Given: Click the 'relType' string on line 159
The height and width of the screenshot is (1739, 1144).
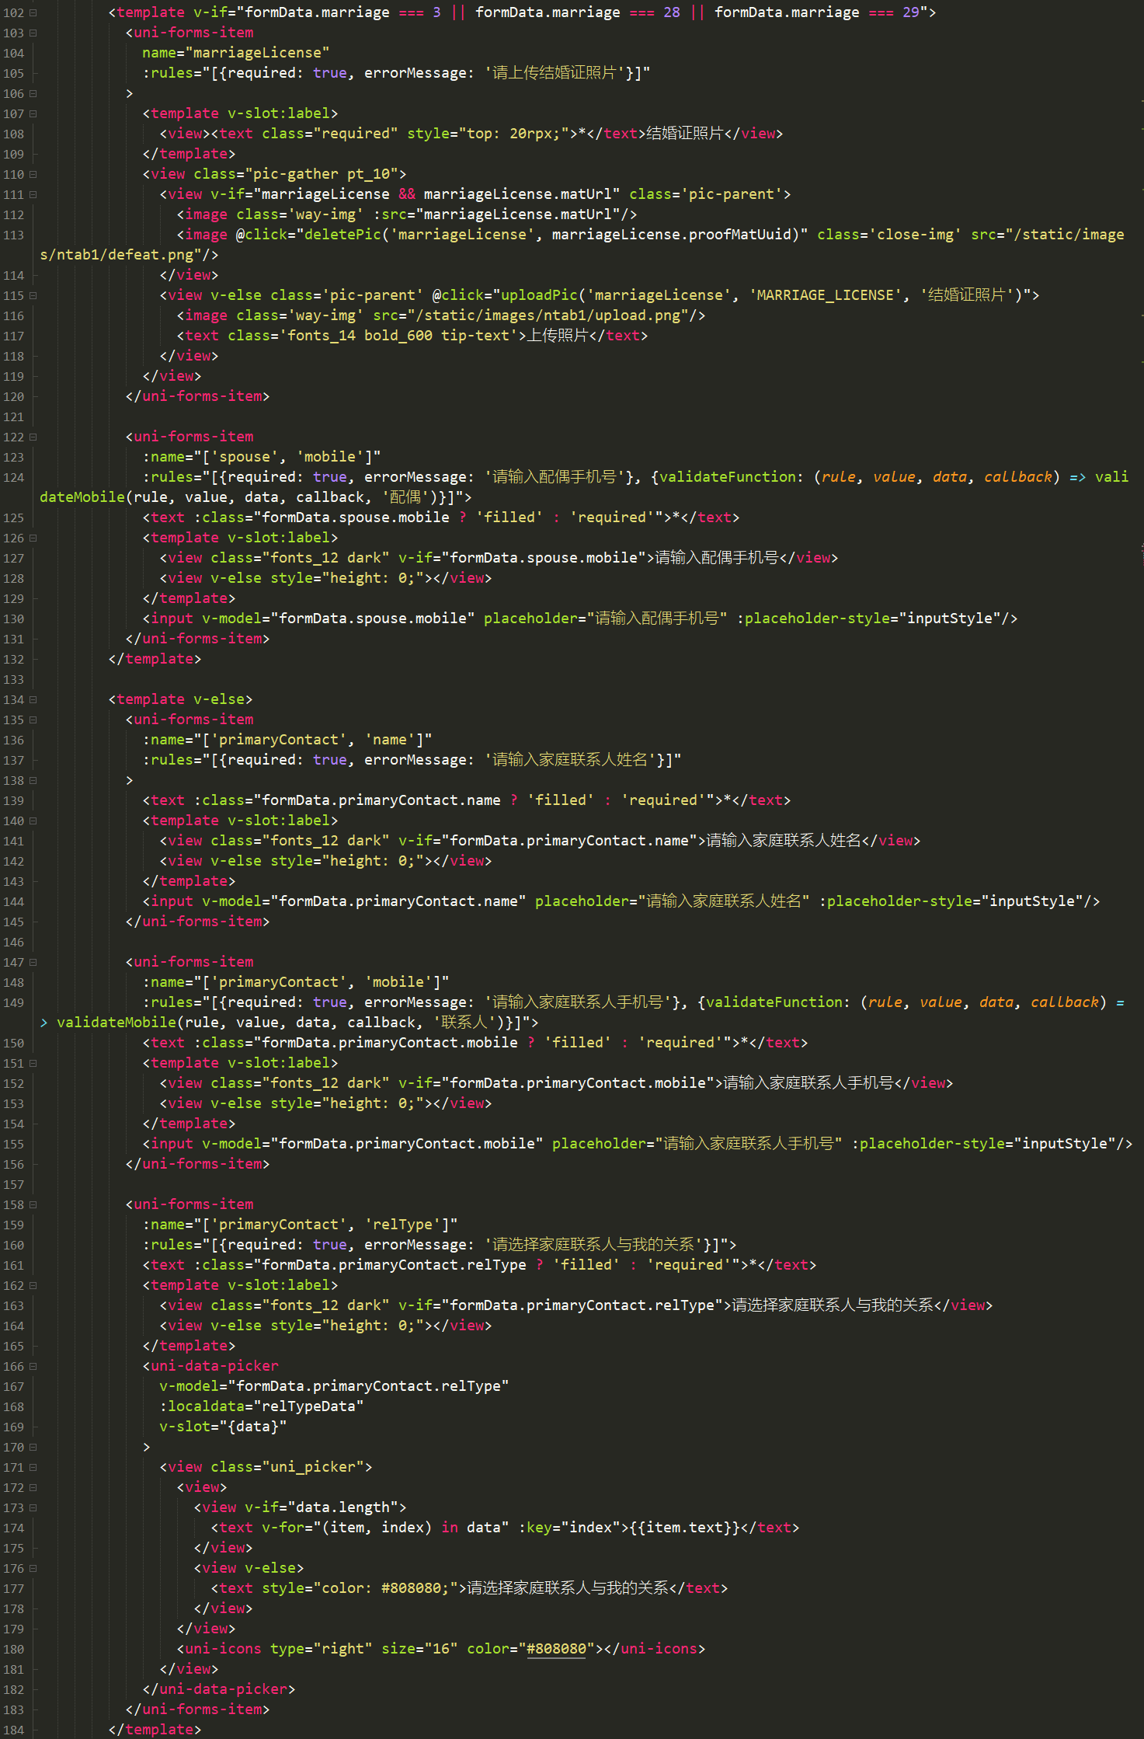Looking at the screenshot, I should (x=402, y=1225).
